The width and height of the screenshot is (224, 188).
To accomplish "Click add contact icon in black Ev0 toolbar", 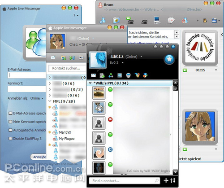I will click(x=102, y=75).
